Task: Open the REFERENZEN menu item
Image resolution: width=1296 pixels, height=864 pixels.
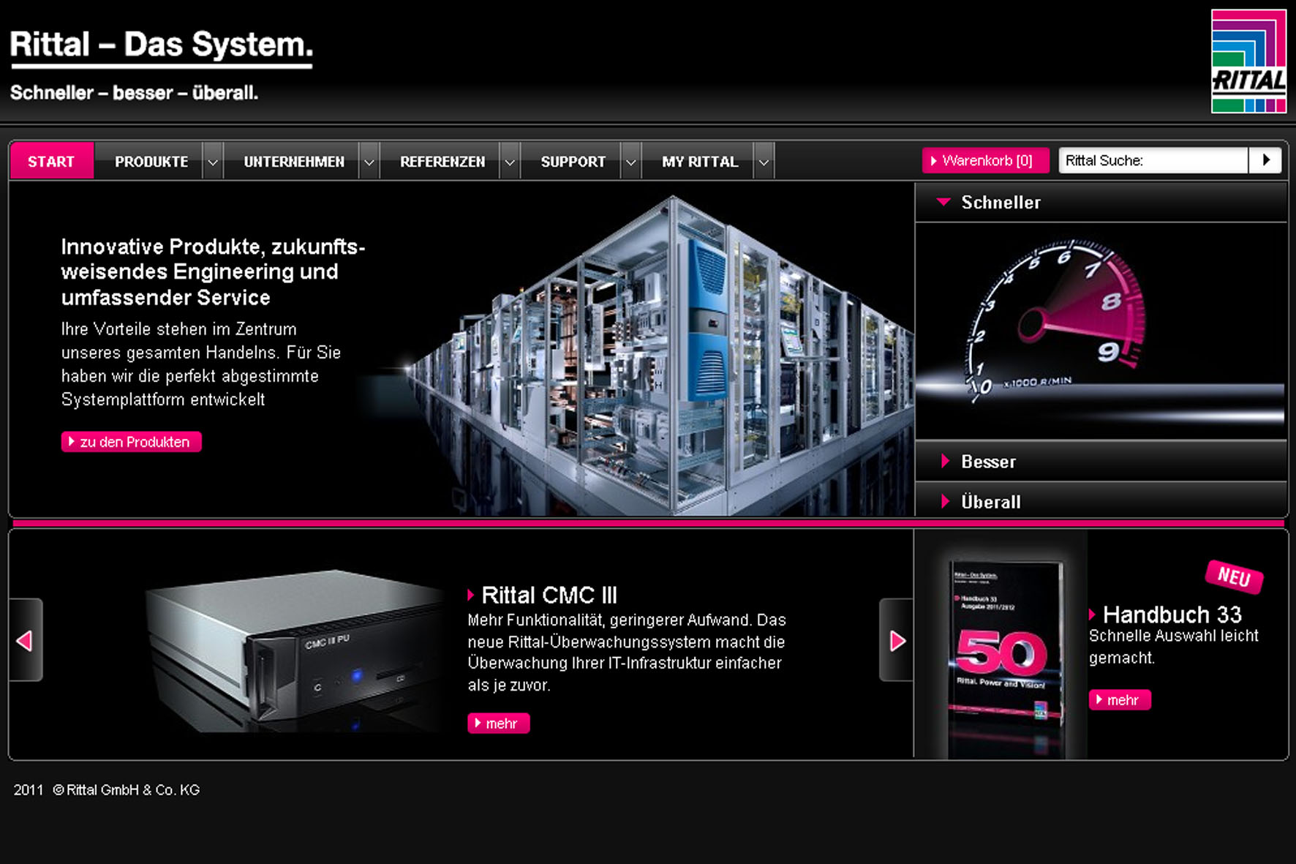Action: pos(442,161)
